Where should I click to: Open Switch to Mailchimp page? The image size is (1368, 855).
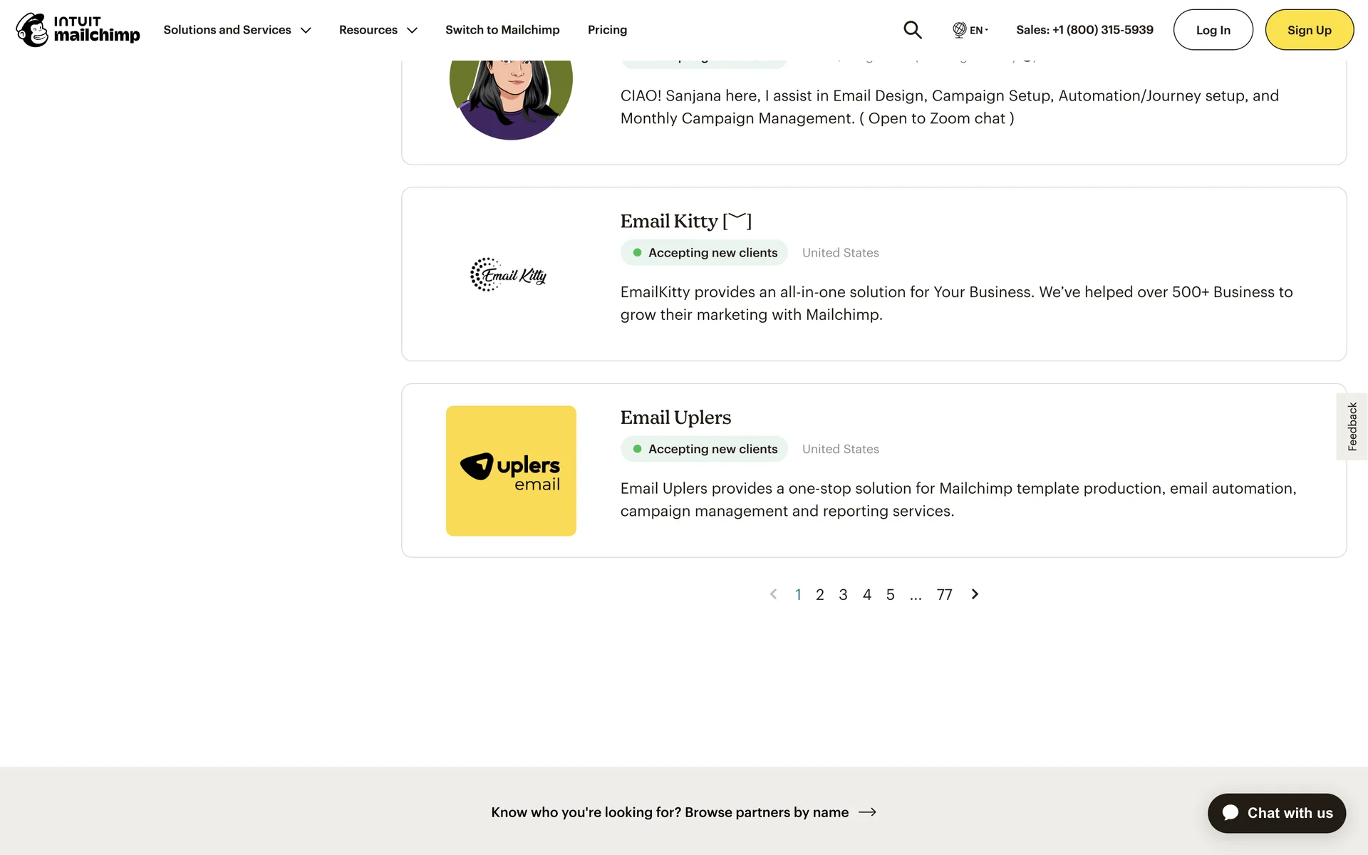tap(502, 30)
